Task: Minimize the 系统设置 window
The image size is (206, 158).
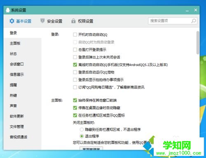Action: click(x=187, y=11)
